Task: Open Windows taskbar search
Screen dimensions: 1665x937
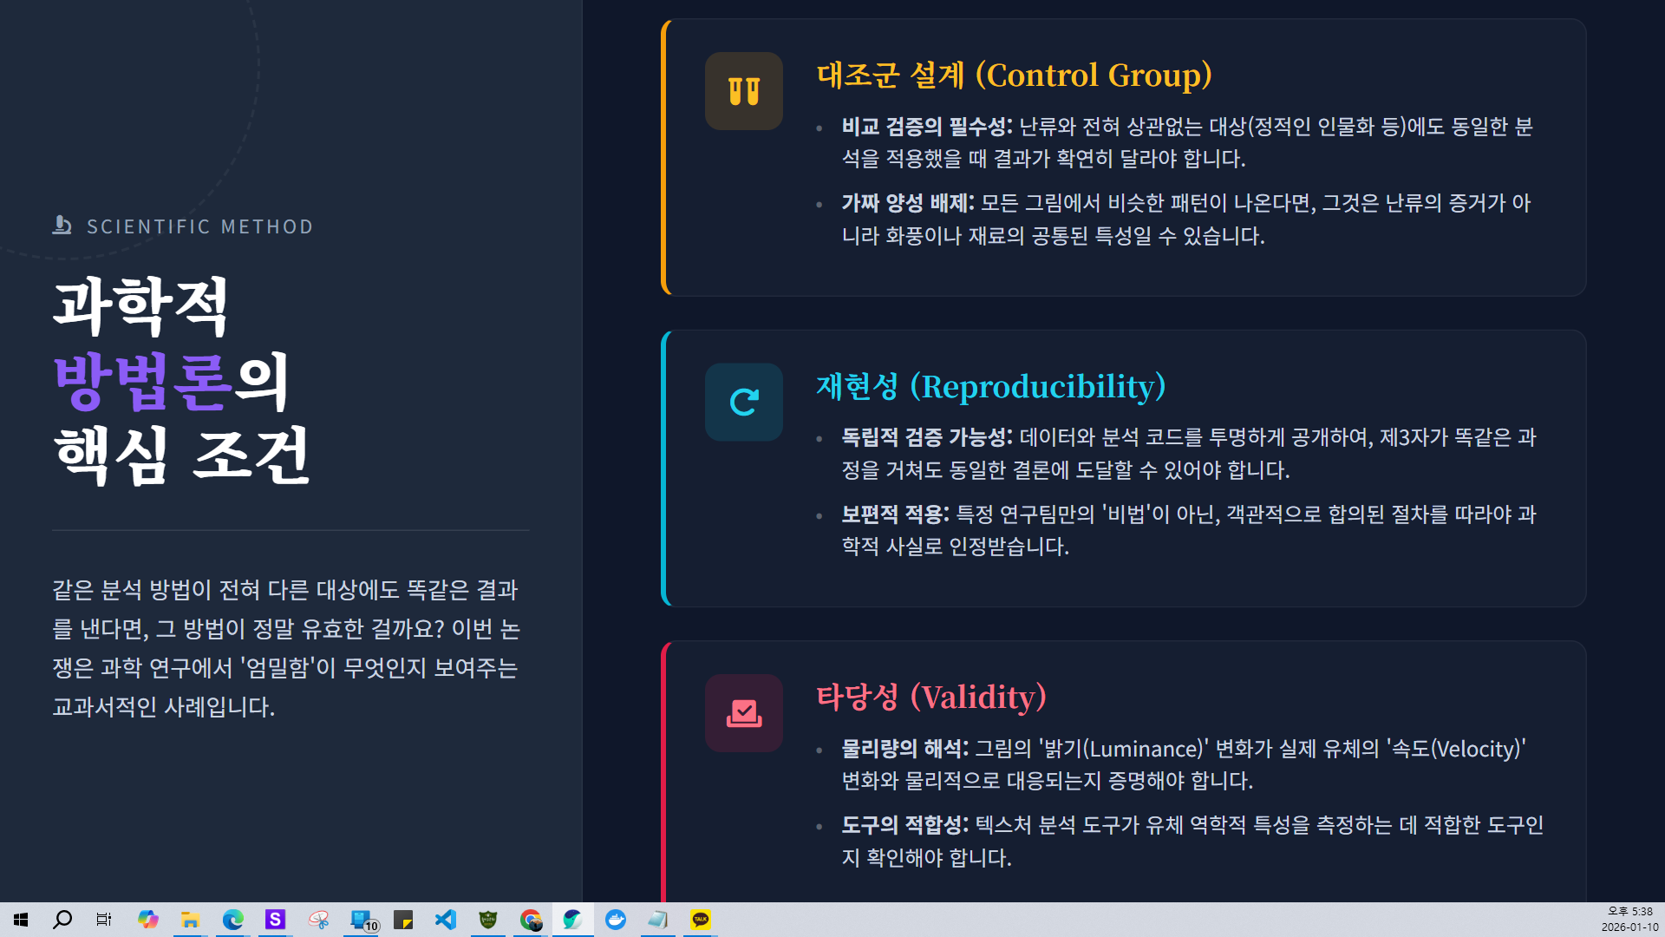Action: pos(62,920)
